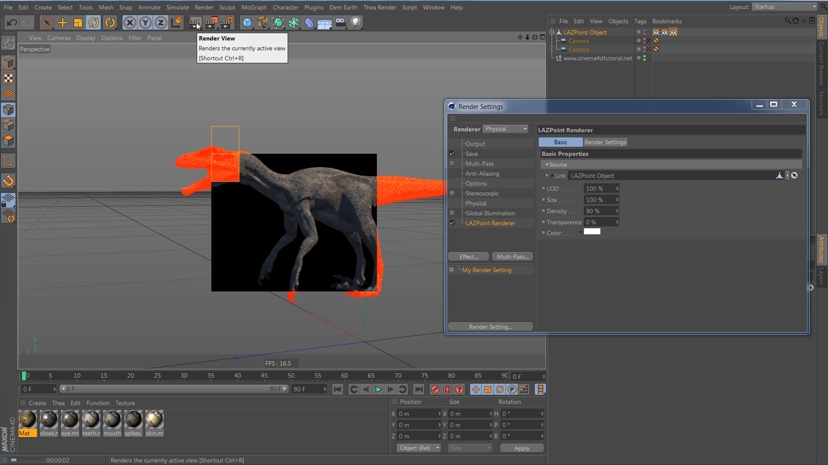The image size is (828, 465).
Task: Open Keyframe selection question icon
Action: coord(460,389)
